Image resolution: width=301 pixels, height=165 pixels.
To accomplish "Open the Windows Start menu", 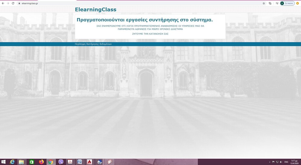I will click(x=4, y=162).
